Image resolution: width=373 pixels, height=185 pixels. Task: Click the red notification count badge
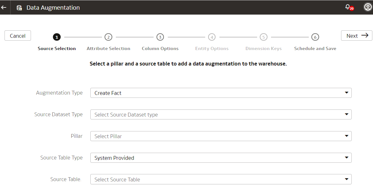point(352,9)
